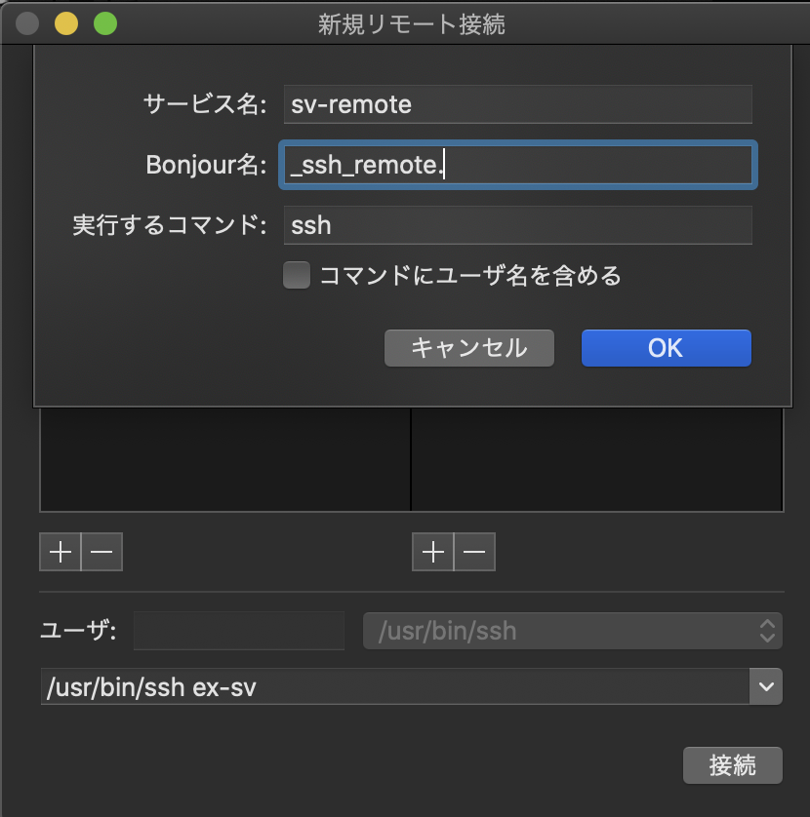This screenshot has width=810, height=817.
Task: Remove selected server with the left − button
Action: coord(101,552)
